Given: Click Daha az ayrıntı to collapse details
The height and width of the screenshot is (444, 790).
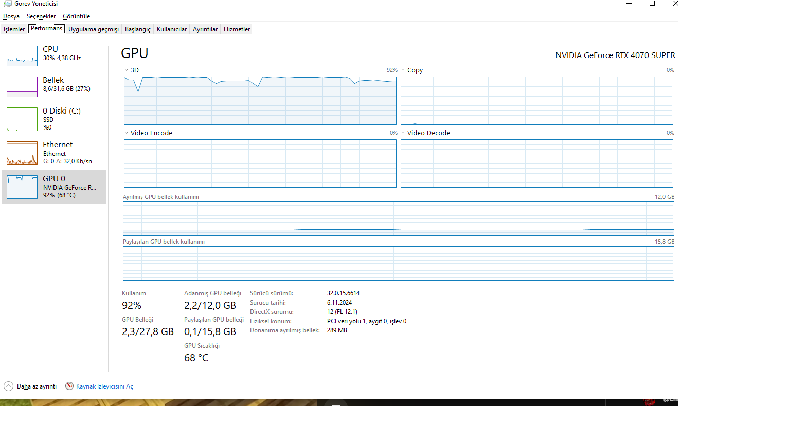Looking at the screenshot, I should click(x=37, y=386).
